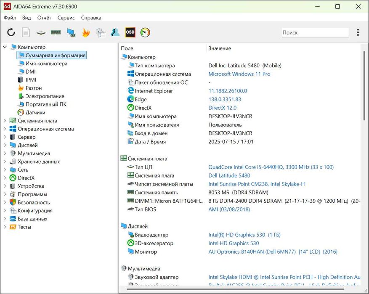Select Имя компьютера in the tree

(x=46, y=64)
